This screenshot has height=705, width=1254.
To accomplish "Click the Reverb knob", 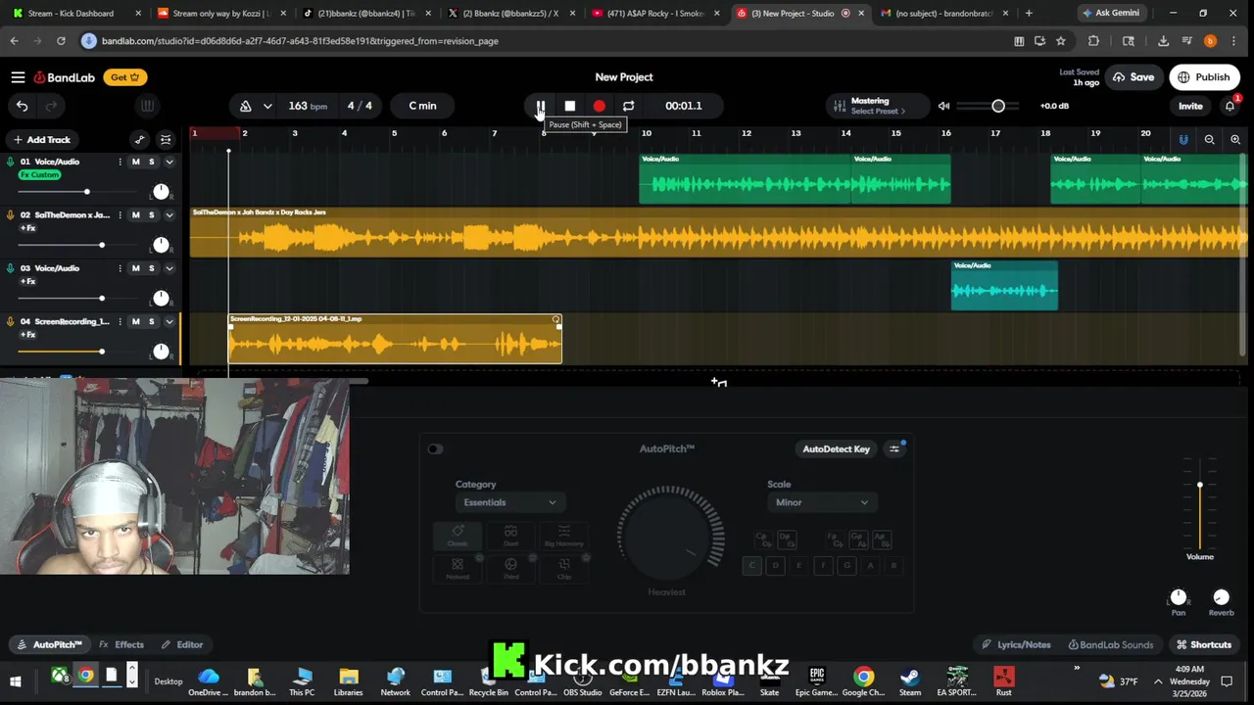I will [1221, 597].
